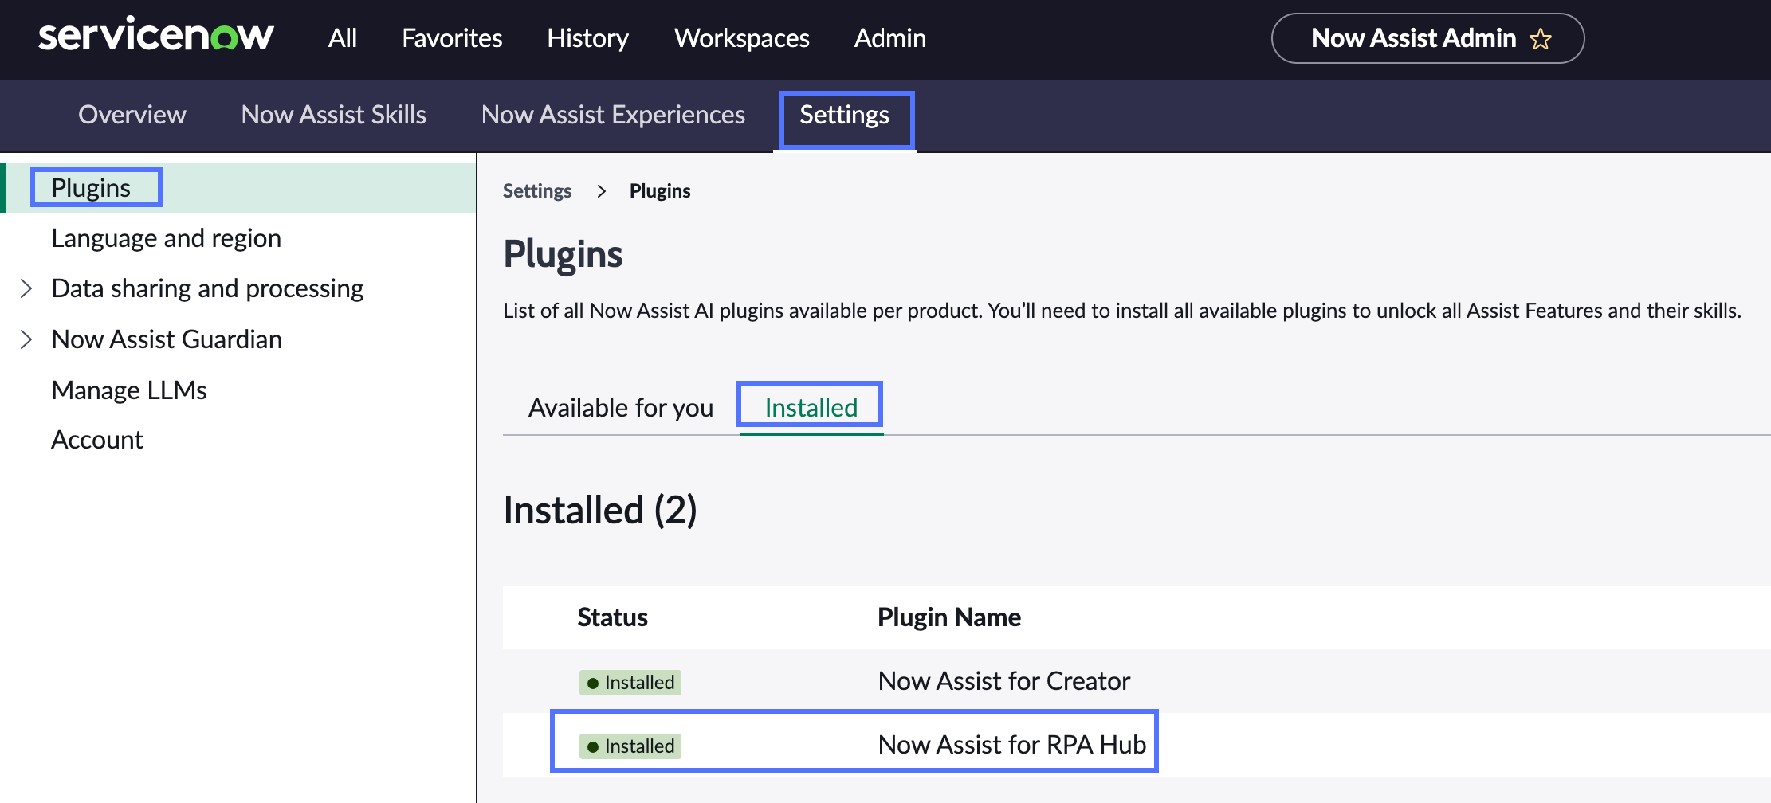Click the Plugins breadcrumb
The width and height of the screenshot is (1771, 803).
point(660,191)
